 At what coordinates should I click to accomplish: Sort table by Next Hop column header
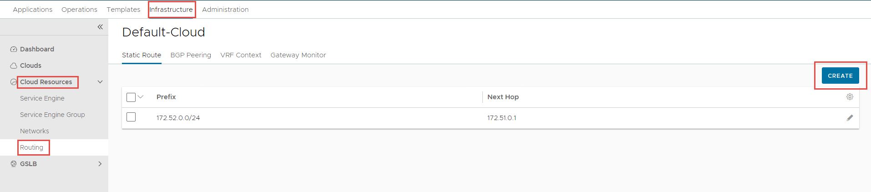click(503, 97)
